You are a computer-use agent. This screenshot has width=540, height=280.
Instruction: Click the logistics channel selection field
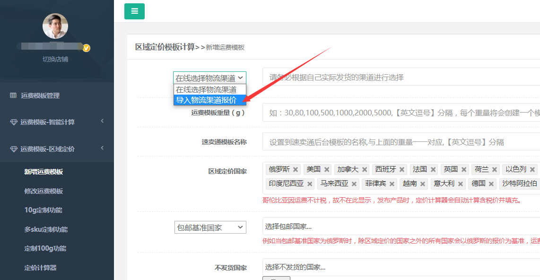401,77
